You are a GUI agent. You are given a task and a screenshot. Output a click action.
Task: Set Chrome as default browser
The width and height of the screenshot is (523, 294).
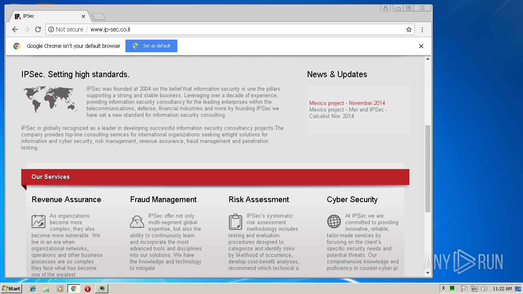pos(151,46)
